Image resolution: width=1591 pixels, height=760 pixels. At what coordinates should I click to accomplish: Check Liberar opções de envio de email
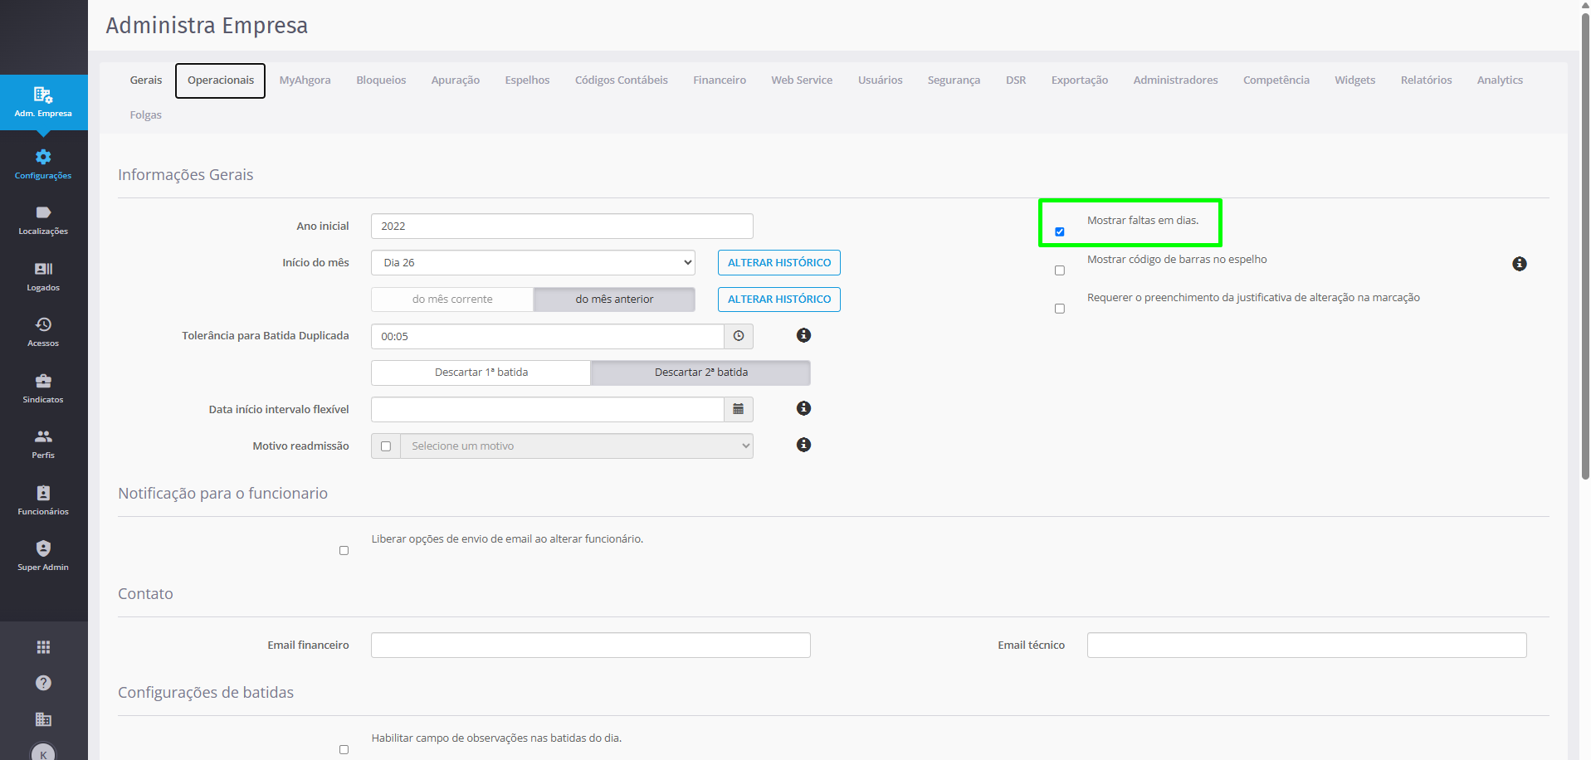[344, 551]
